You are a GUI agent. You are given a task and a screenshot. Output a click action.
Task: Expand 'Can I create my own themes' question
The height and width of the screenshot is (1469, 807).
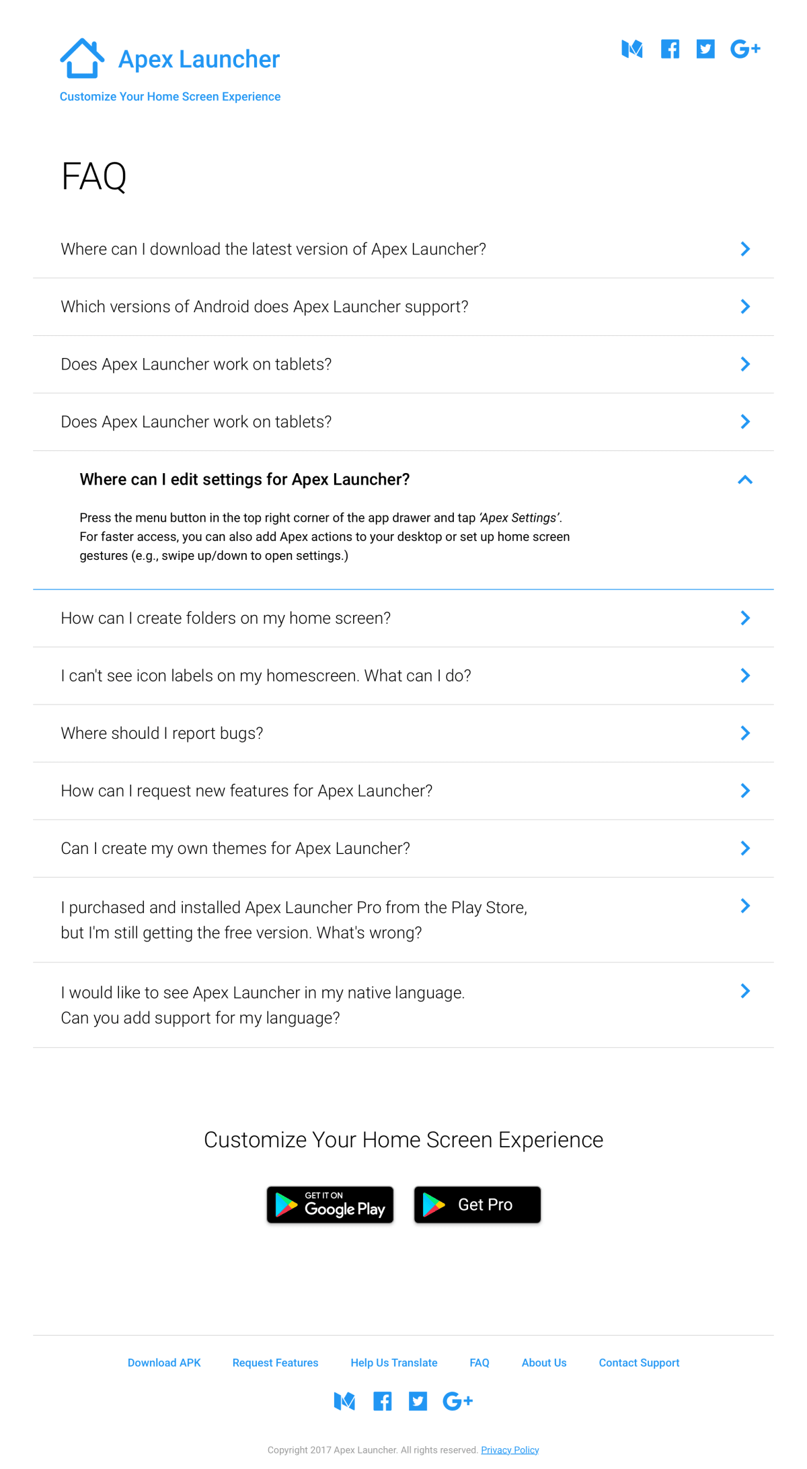[744, 849]
